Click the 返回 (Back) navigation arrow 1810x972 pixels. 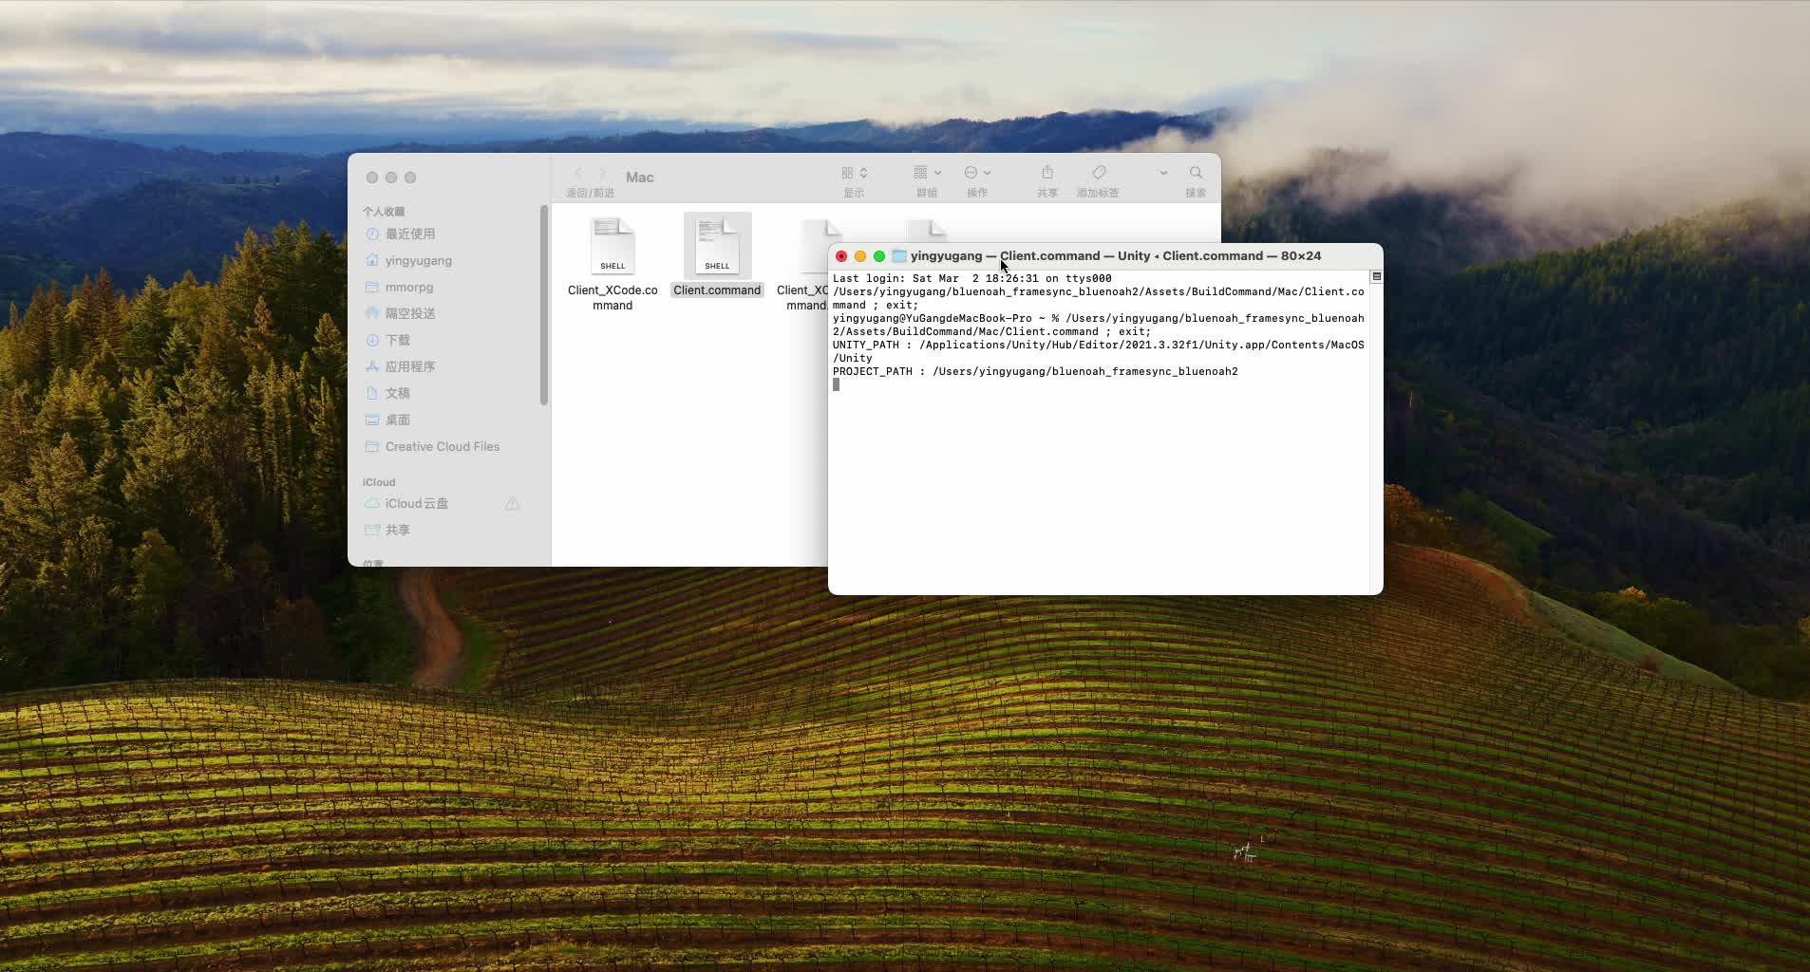point(580,172)
